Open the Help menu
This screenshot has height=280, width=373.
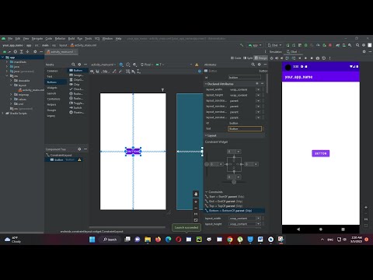coord(118,39)
